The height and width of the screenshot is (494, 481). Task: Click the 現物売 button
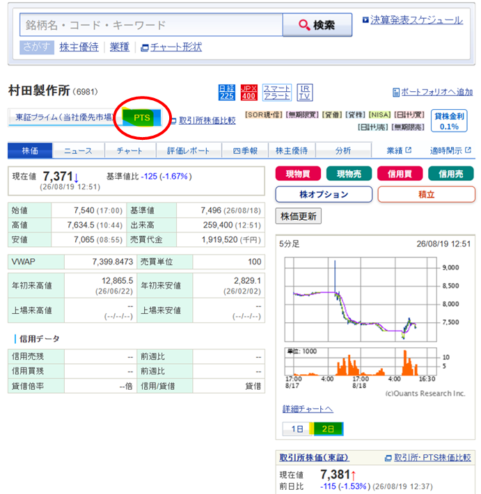click(349, 173)
